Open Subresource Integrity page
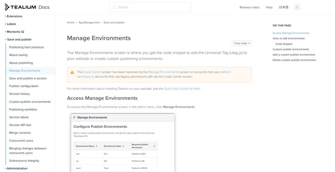 (x=24, y=161)
